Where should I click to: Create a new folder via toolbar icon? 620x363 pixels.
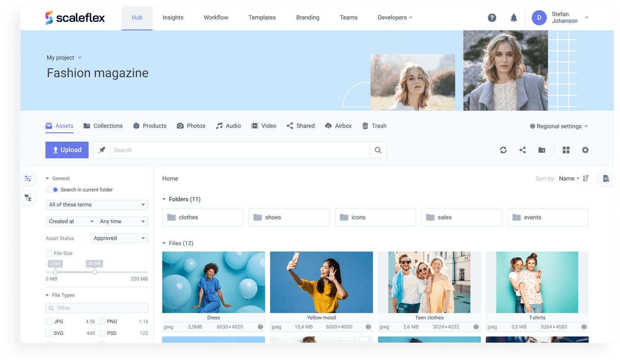[x=542, y=150]
